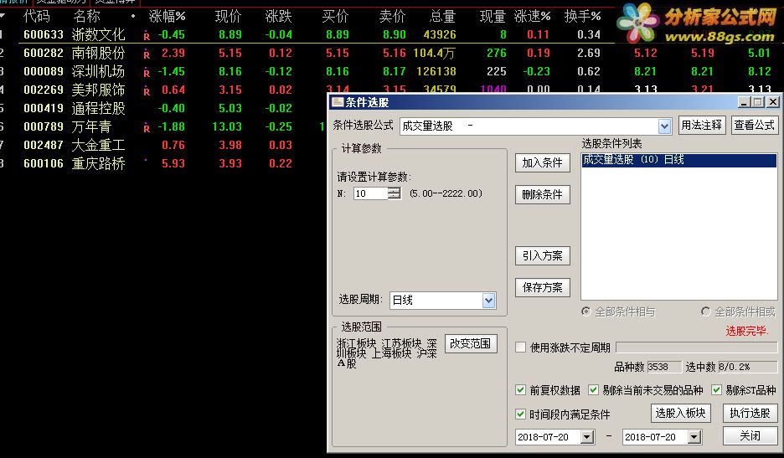Select stock row 000089 深圳机场
The height and width of the screenshot is (458, 784).
(x=392, y=71)
